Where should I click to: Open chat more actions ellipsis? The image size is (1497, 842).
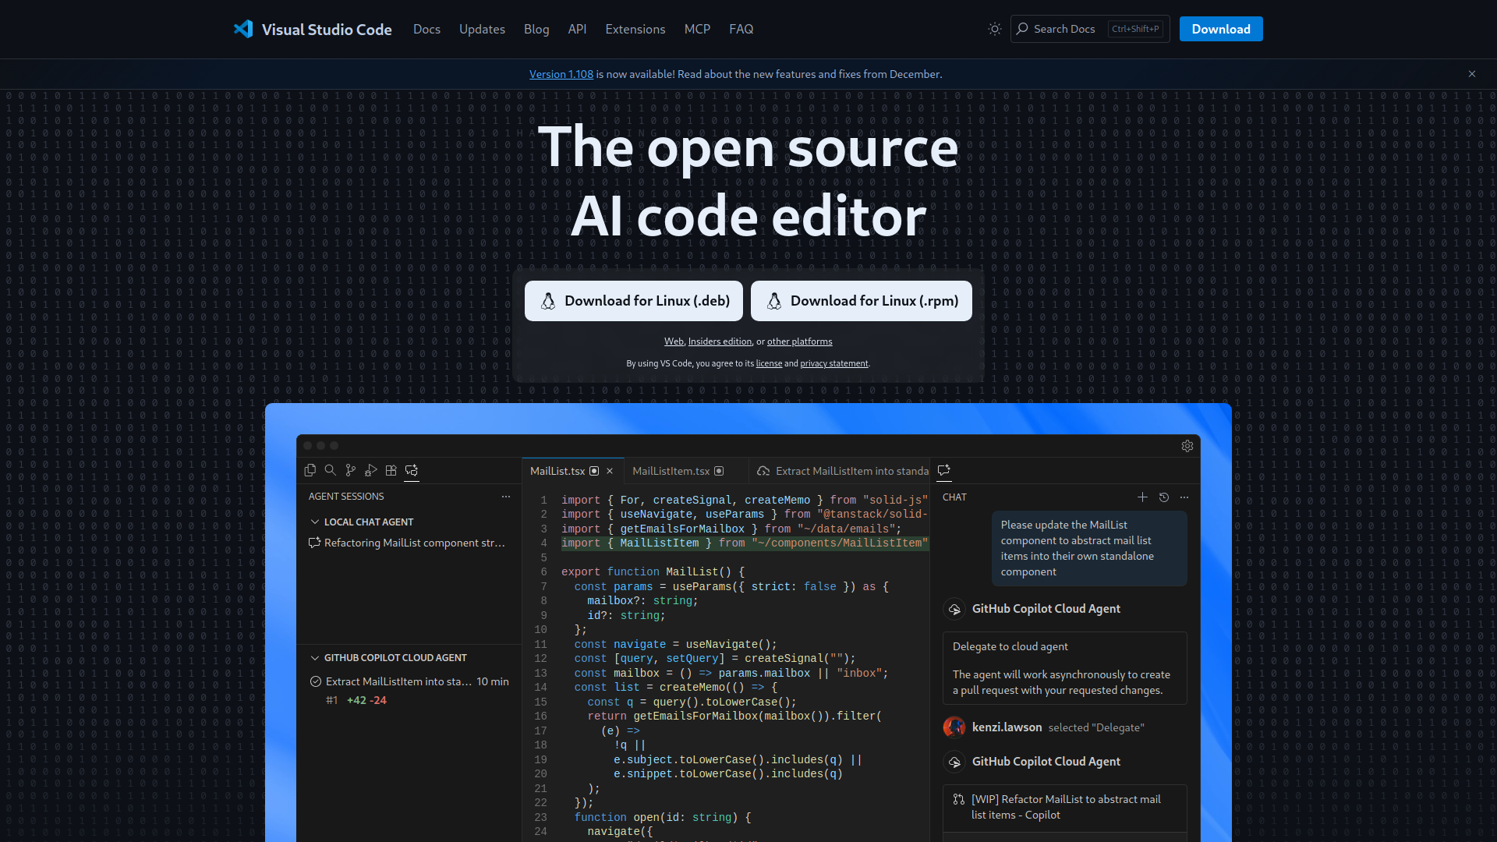tap(1184, 497)
